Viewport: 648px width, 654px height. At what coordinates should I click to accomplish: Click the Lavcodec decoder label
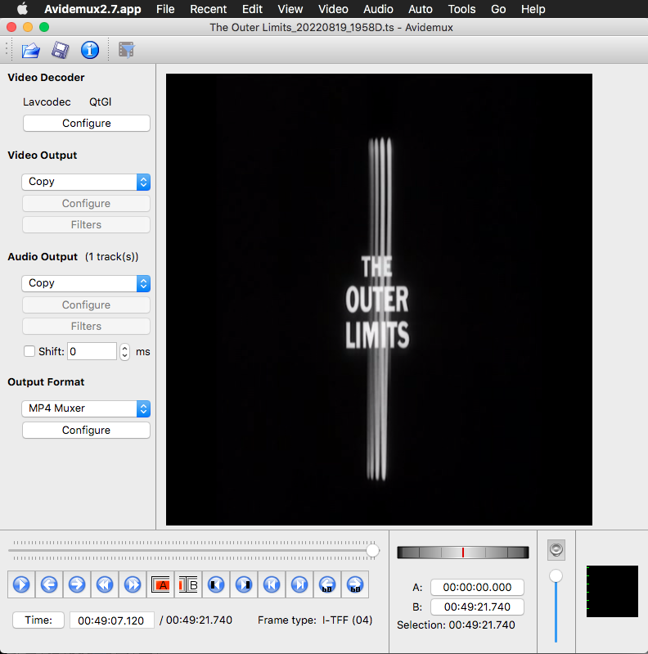click(x=47, y=101)
